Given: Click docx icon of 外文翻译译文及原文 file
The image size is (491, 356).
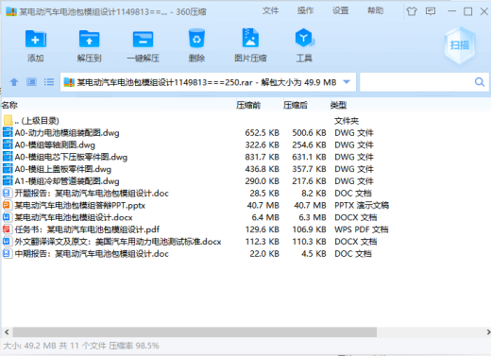Looking at the screenshot, I should [7, 242].
